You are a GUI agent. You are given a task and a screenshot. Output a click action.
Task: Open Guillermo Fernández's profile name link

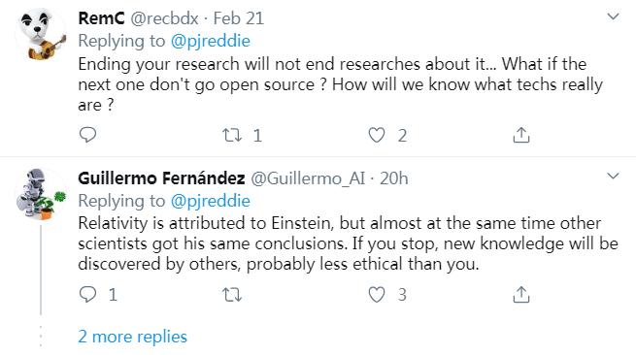[161, 178]
